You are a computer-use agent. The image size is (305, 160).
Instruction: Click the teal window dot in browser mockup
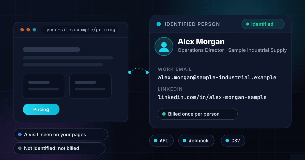34,30
